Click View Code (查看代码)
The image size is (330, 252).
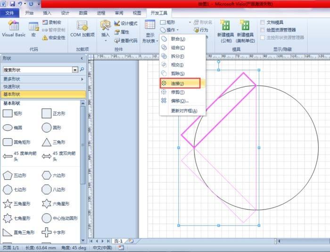(x=126, y=41)
